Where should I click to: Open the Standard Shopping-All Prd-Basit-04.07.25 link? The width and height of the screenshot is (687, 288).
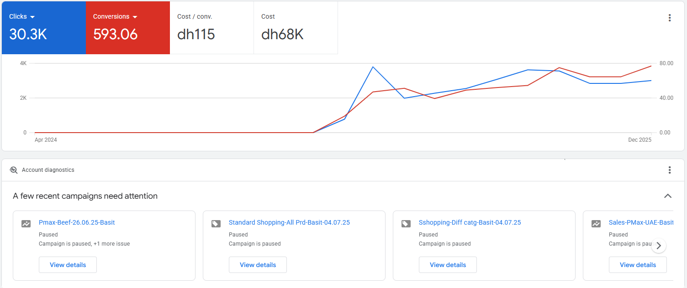pos(289,223)
